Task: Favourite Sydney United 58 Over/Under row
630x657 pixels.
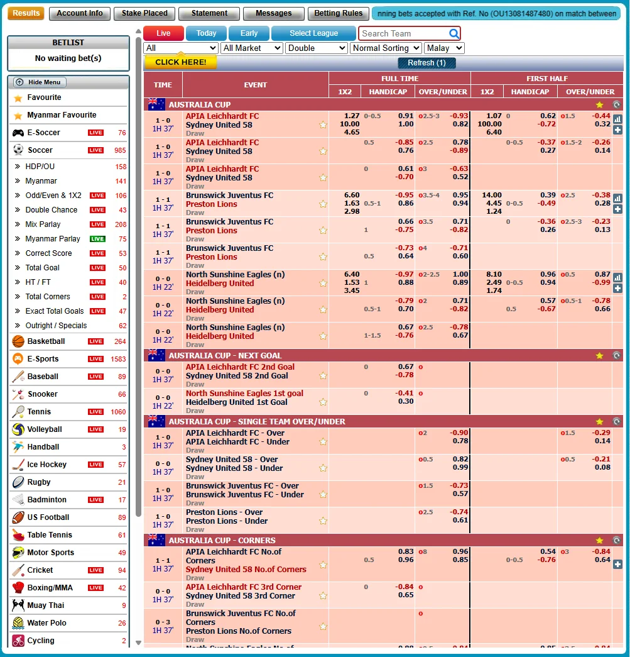Action: (x=323, y=468)
